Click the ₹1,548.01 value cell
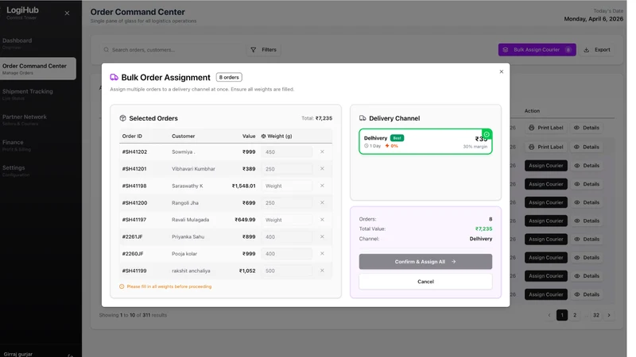Image resolution: width=636 pixels, height=357 pixels. (x=243, y=186)
